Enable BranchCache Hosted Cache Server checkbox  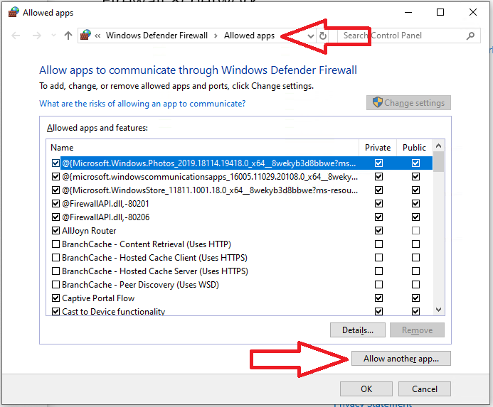tap(55, 271)
